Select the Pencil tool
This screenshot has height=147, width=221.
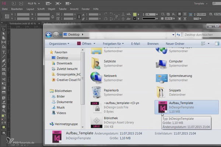pos(4,65)
